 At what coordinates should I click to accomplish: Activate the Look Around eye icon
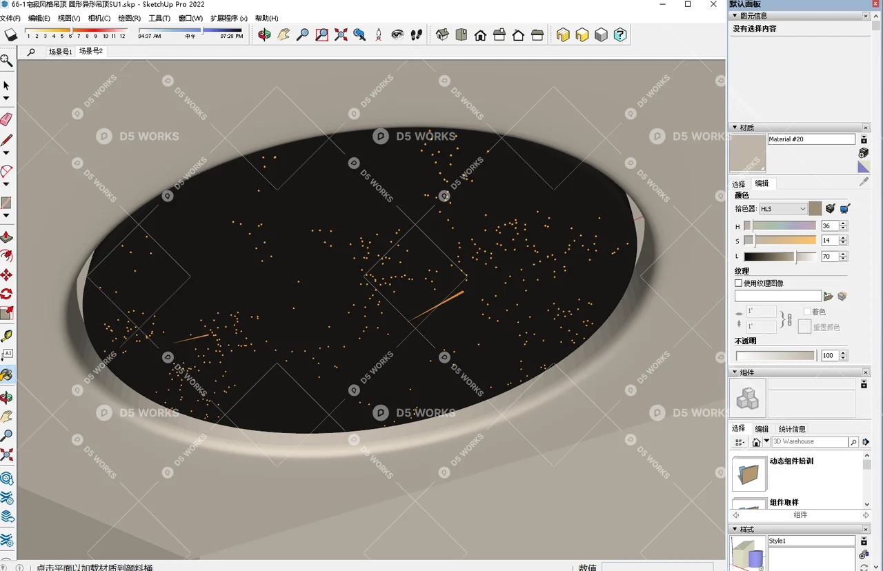(397, 34)
